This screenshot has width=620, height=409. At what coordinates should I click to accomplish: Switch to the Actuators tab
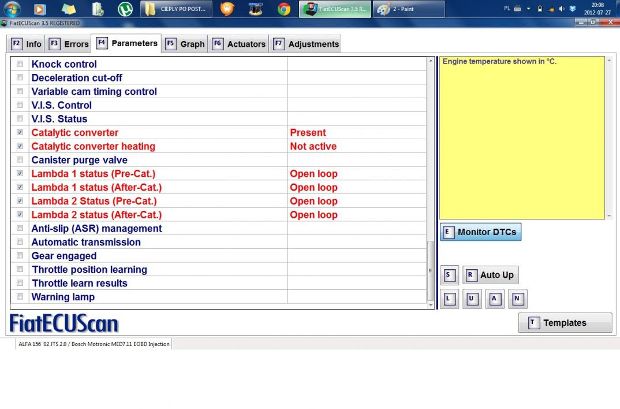[x=238, y=44]
